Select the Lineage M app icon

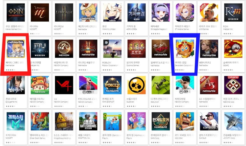coord(40,12)
